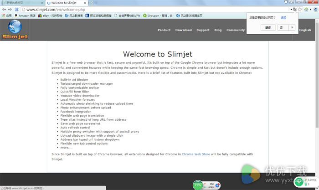Open the Community menu
This screenshot has width=319, height=190.
tap(236, 30)
